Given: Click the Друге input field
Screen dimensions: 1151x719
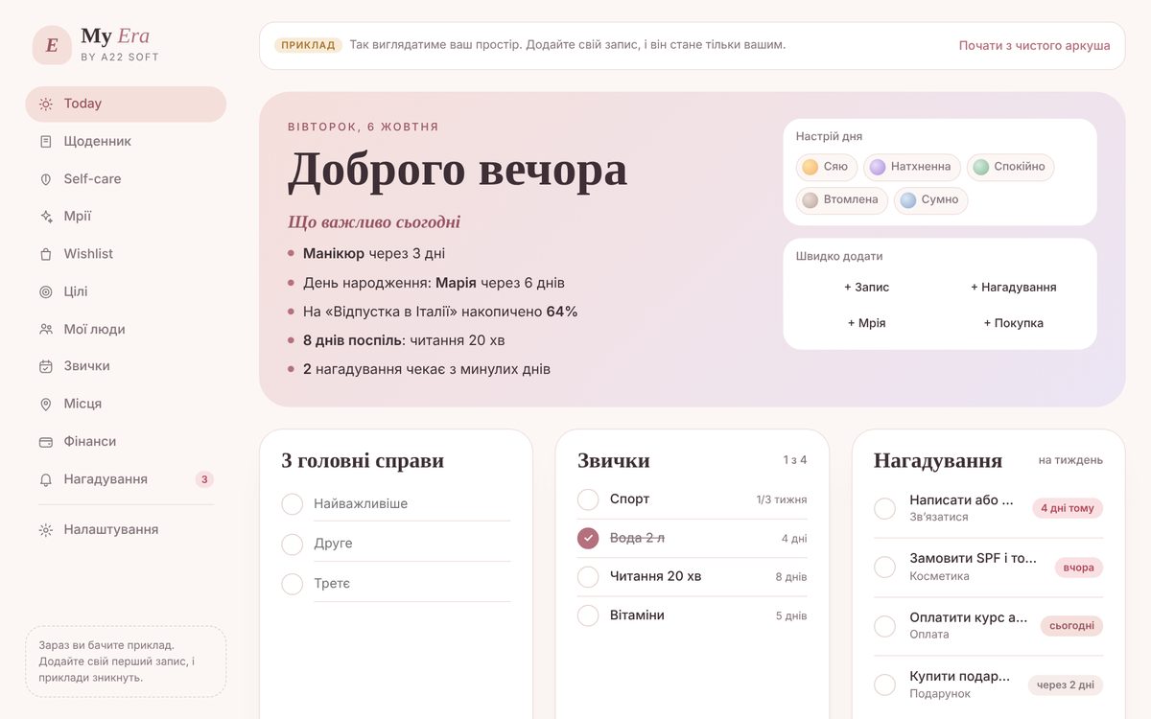Looking at the screenshot, I should (x=411, y=544).
